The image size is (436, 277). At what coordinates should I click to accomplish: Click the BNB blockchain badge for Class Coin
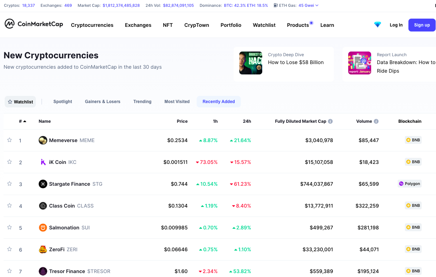pos(413,205)
